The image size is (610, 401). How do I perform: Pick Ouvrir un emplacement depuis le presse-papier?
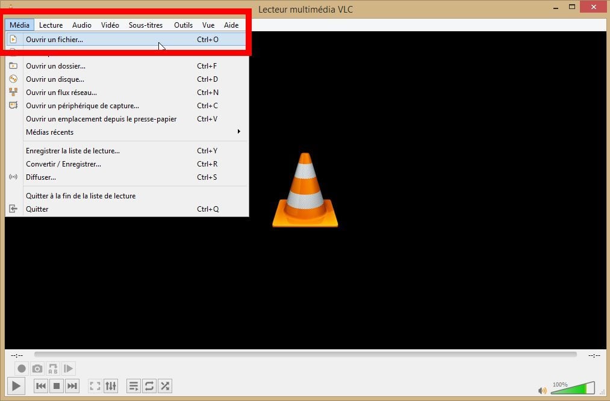tap(127, 119)
